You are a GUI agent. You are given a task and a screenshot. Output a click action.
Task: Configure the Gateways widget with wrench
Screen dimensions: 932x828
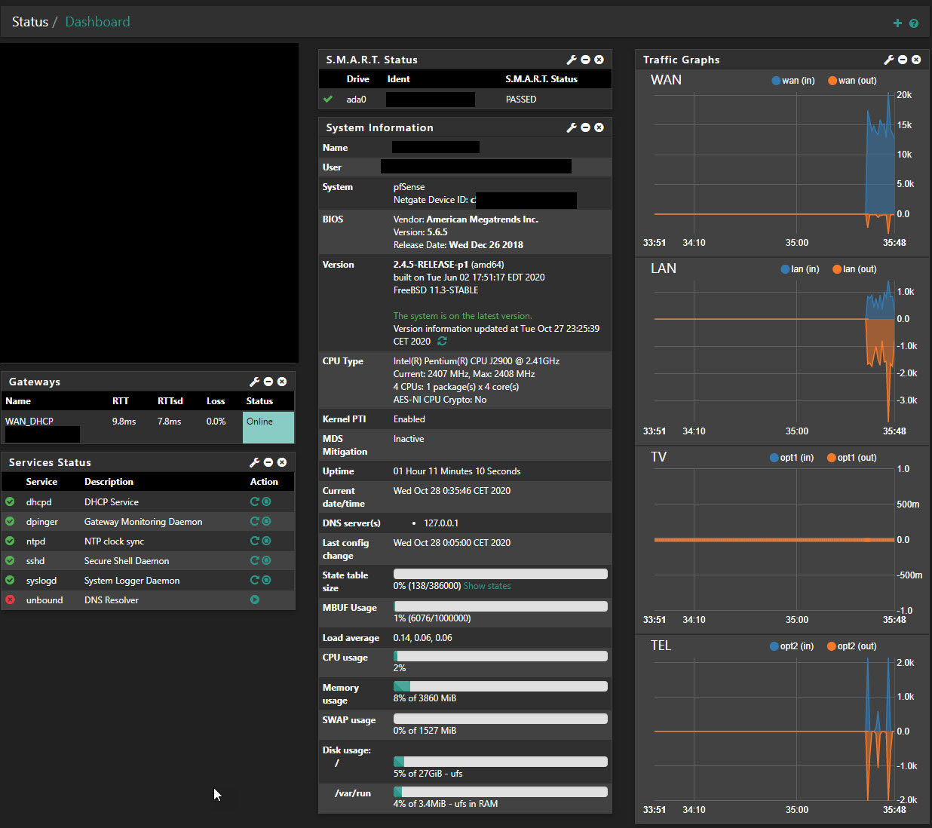(254, 382)
